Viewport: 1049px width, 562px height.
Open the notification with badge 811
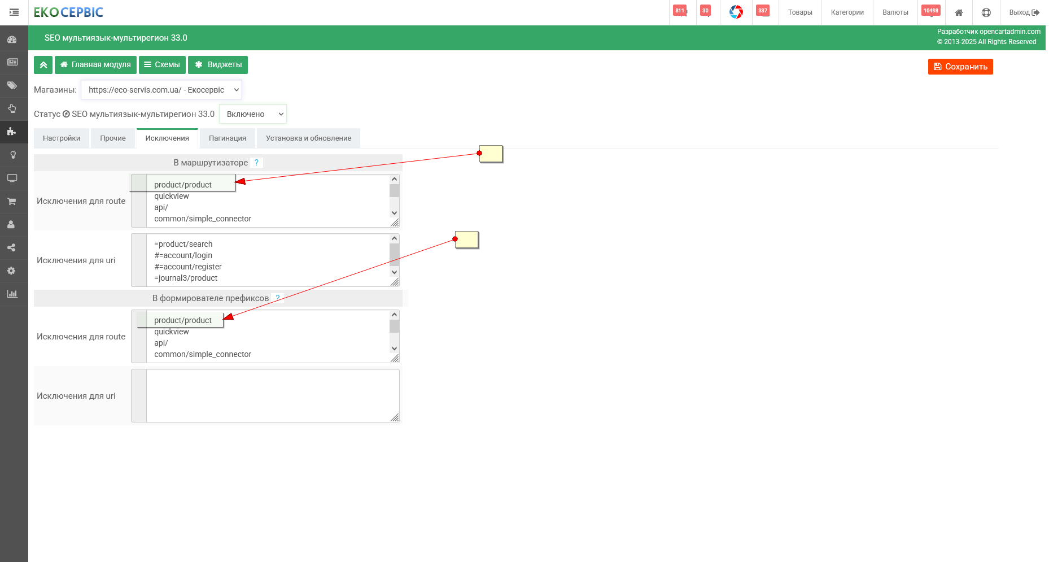pyautogui.click(x=680, y=11)
